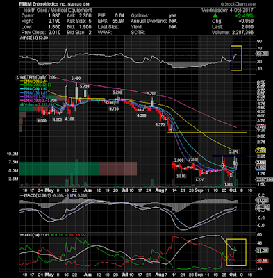
Task: Click the yellow rectangle on RSI panel
Action: [x=236, y=58]
